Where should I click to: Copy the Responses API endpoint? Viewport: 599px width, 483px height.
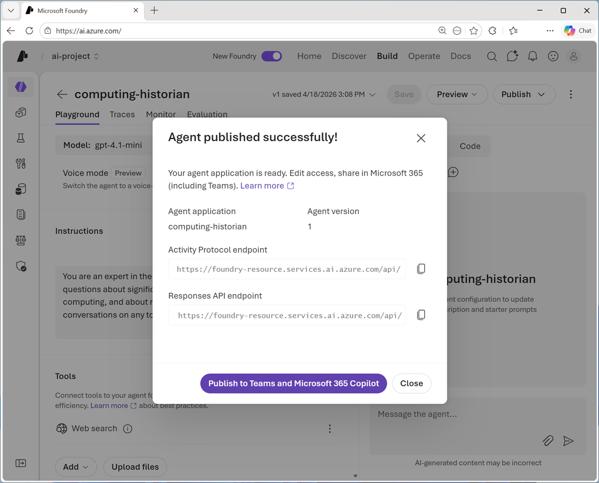coord(421,314)
